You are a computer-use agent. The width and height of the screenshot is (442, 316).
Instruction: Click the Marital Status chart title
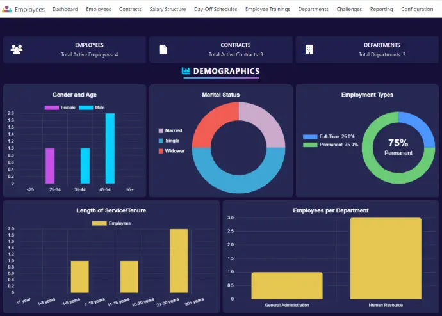click(221, 95)
